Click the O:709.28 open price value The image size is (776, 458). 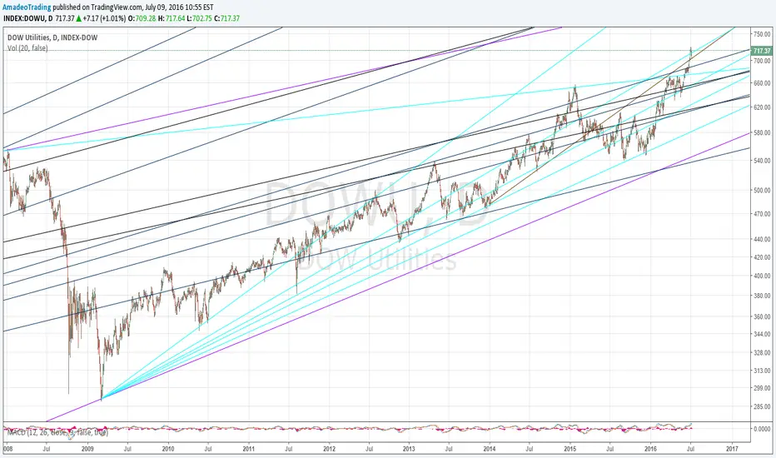click(x=142, y=18)
